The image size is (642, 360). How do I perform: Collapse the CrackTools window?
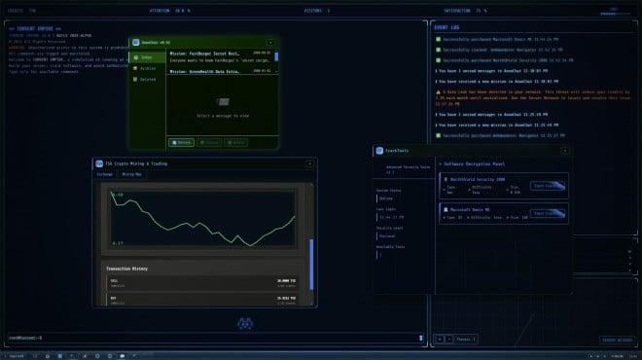coord(564,151)
